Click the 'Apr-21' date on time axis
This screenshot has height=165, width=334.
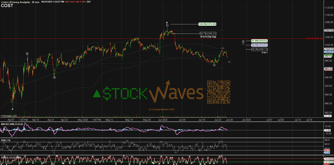[x=51, y=120]
